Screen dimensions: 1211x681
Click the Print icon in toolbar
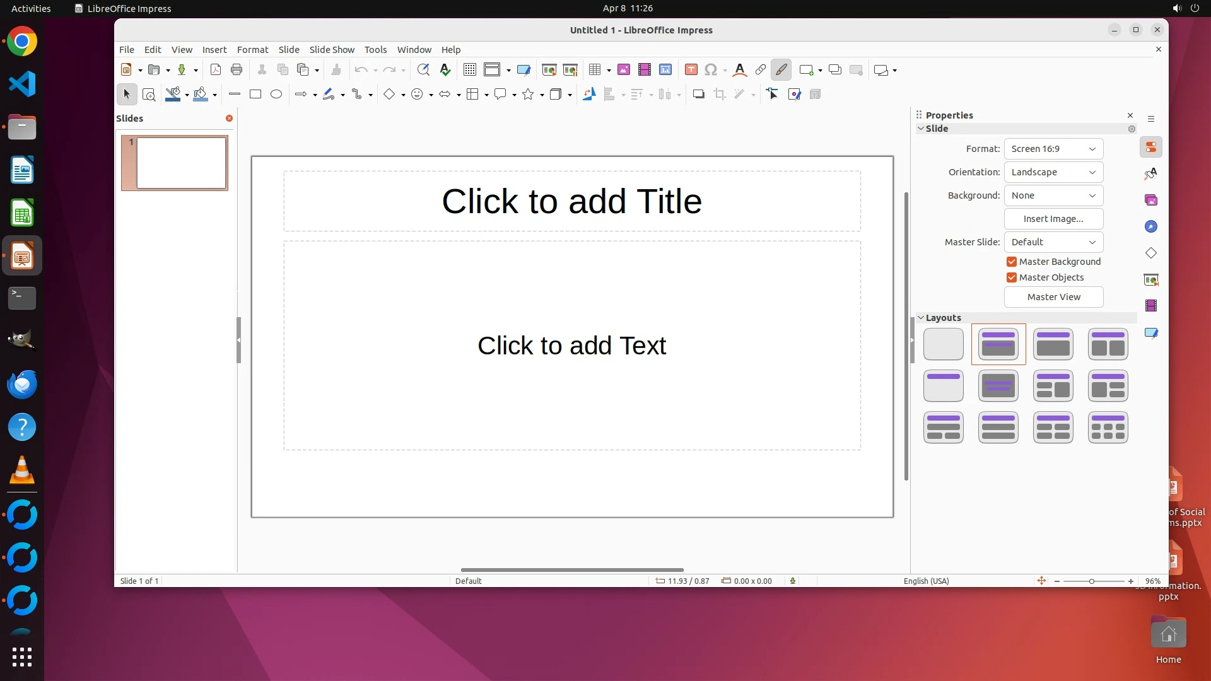pyautogui.click(x=237, y=70)
